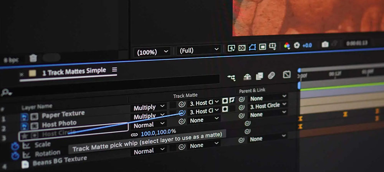Toggle mask and shape path visibility
Screen dimensions: 384x172
[x=252, y=47]
